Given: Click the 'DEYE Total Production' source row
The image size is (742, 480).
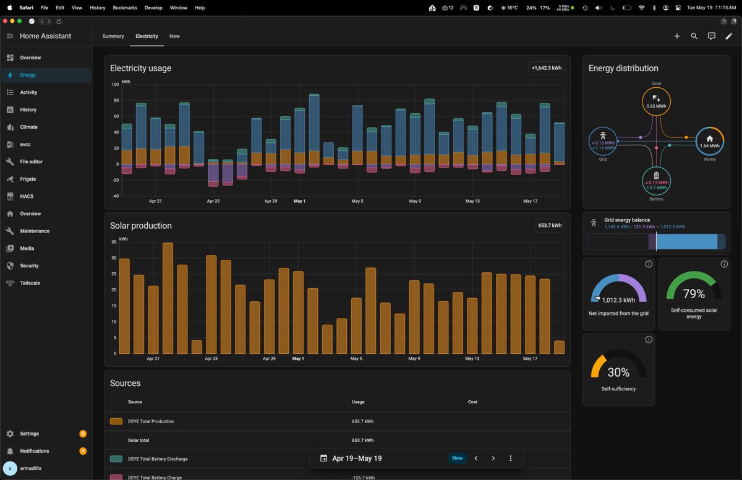Looking at the screenshot, I should pyautogui.click(x=337, y=421).
